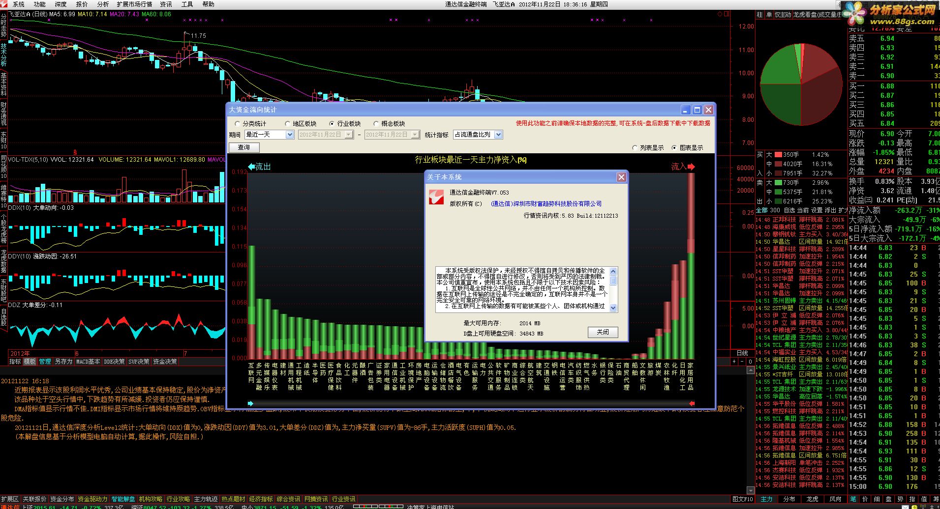Select the 龙虎 tab at bottom right
Viewport: 940px width, 509px height.
[812, 499]
